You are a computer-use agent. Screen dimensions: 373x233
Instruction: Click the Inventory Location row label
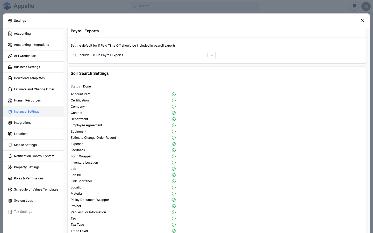pos(84,163)
